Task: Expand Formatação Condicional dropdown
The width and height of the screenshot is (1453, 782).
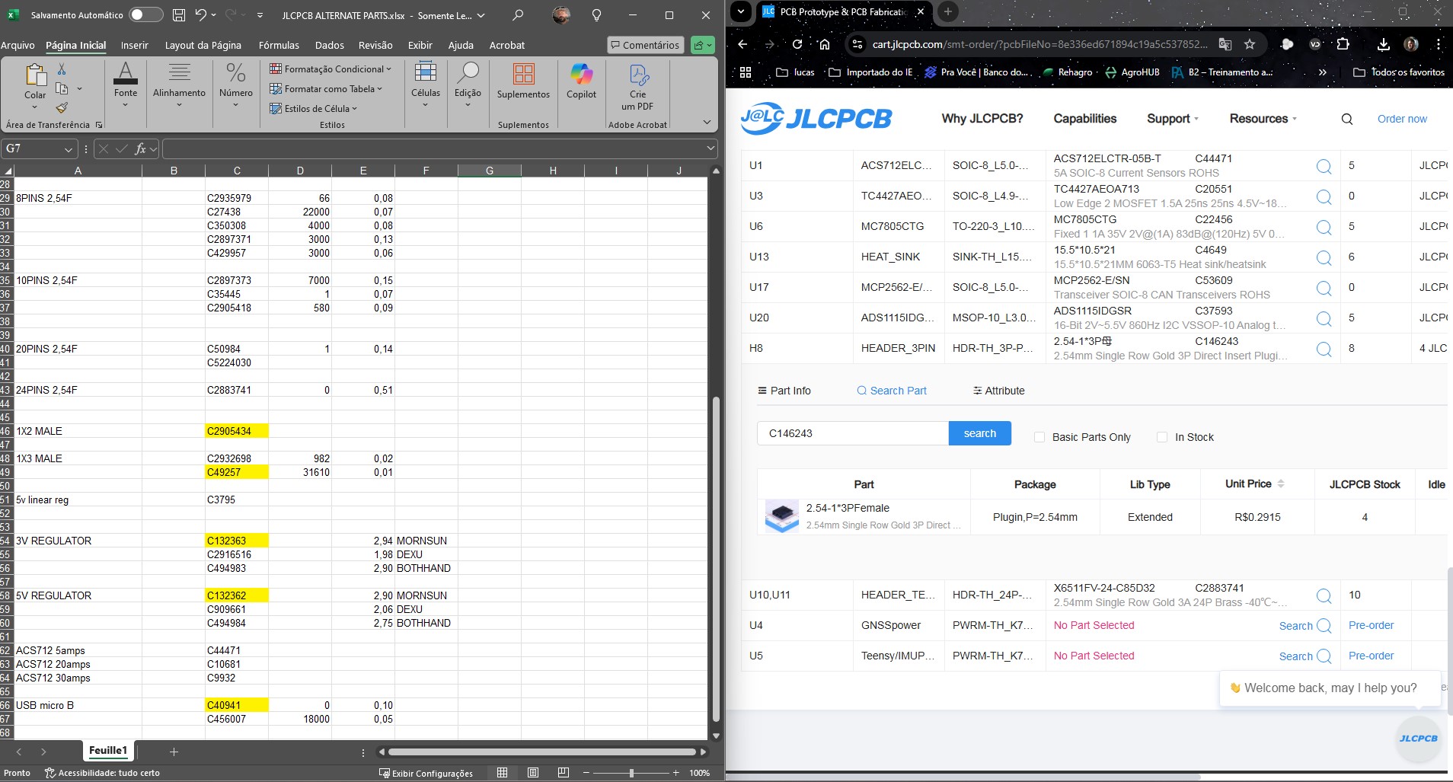Action: 331,69
